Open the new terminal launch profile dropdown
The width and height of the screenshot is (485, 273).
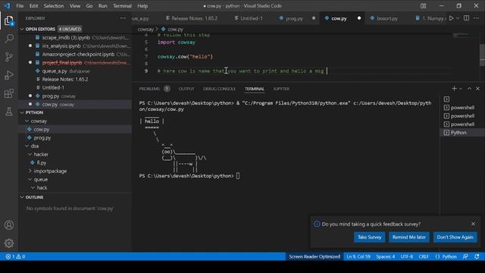pyautogui.click(x=461, y=89)
